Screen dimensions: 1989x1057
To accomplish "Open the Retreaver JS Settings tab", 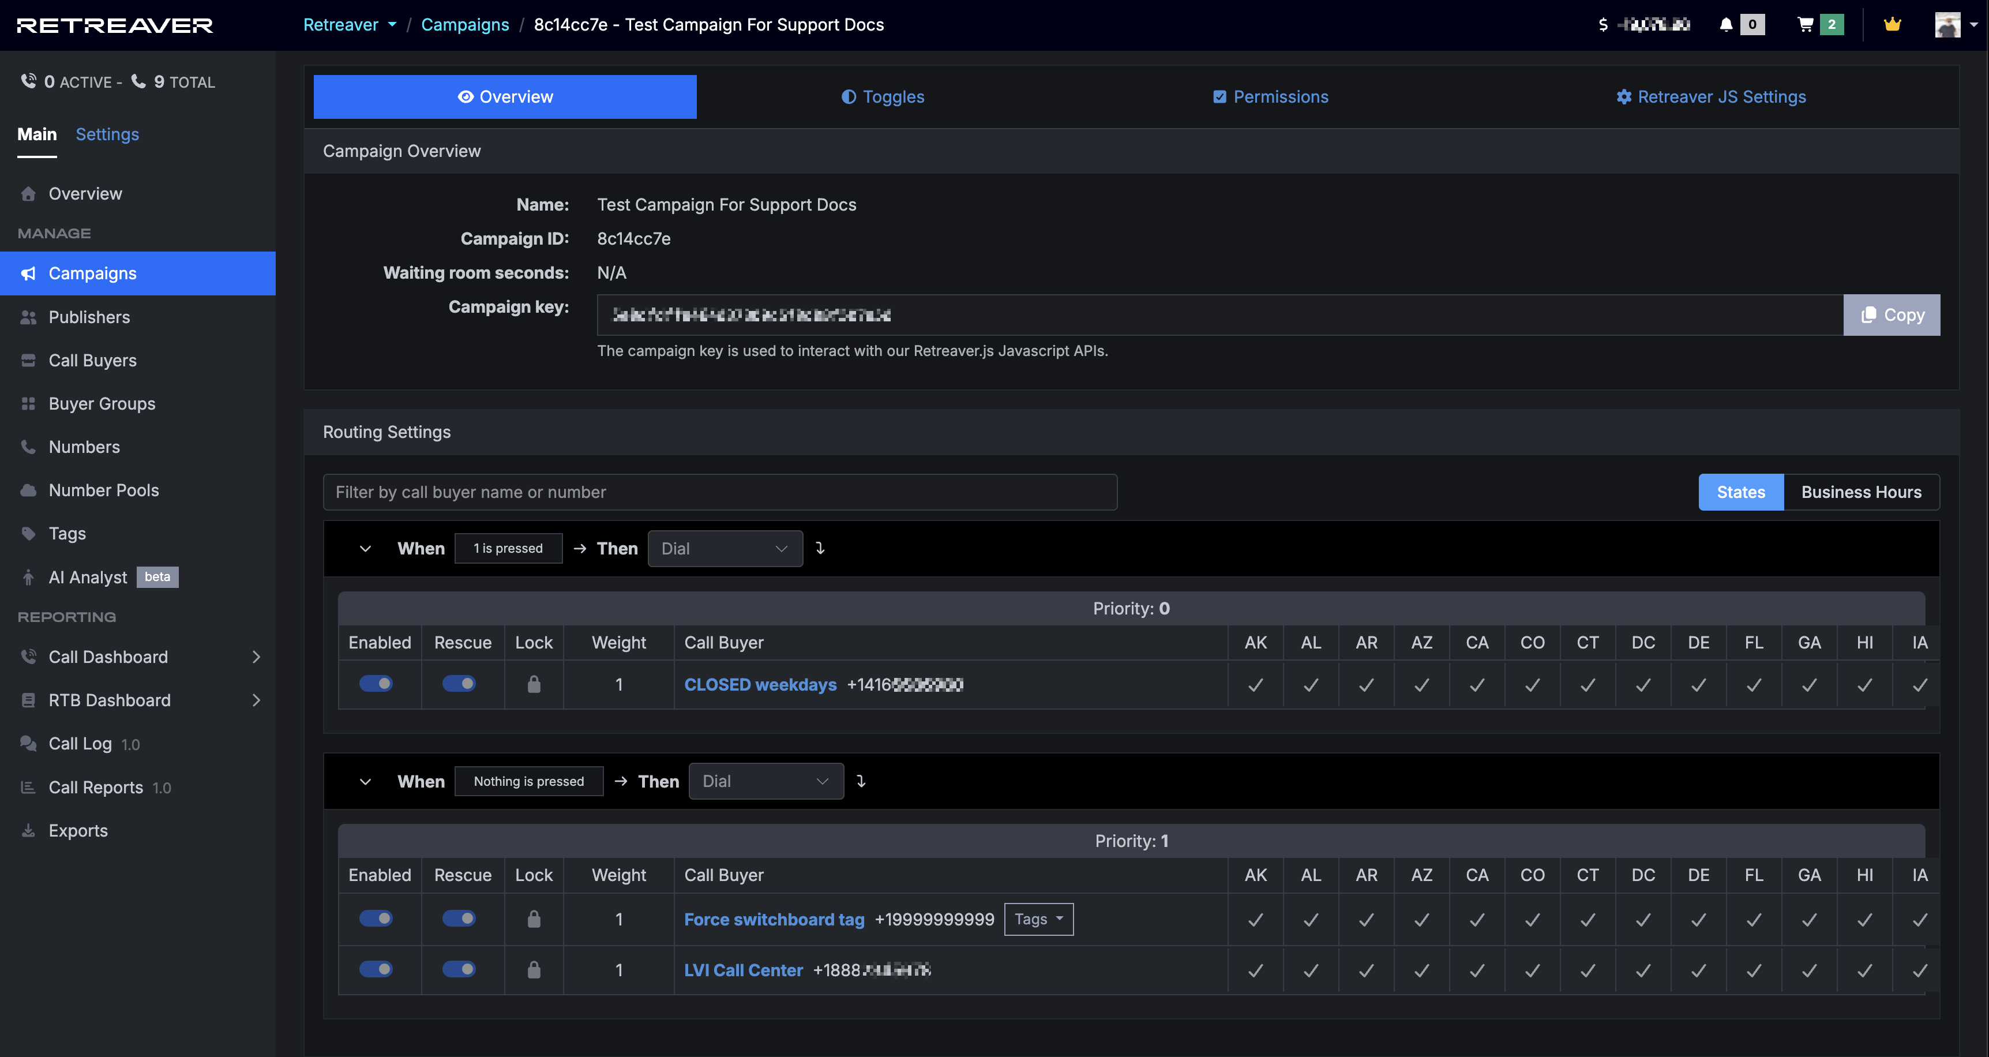I will [1711, 96].
